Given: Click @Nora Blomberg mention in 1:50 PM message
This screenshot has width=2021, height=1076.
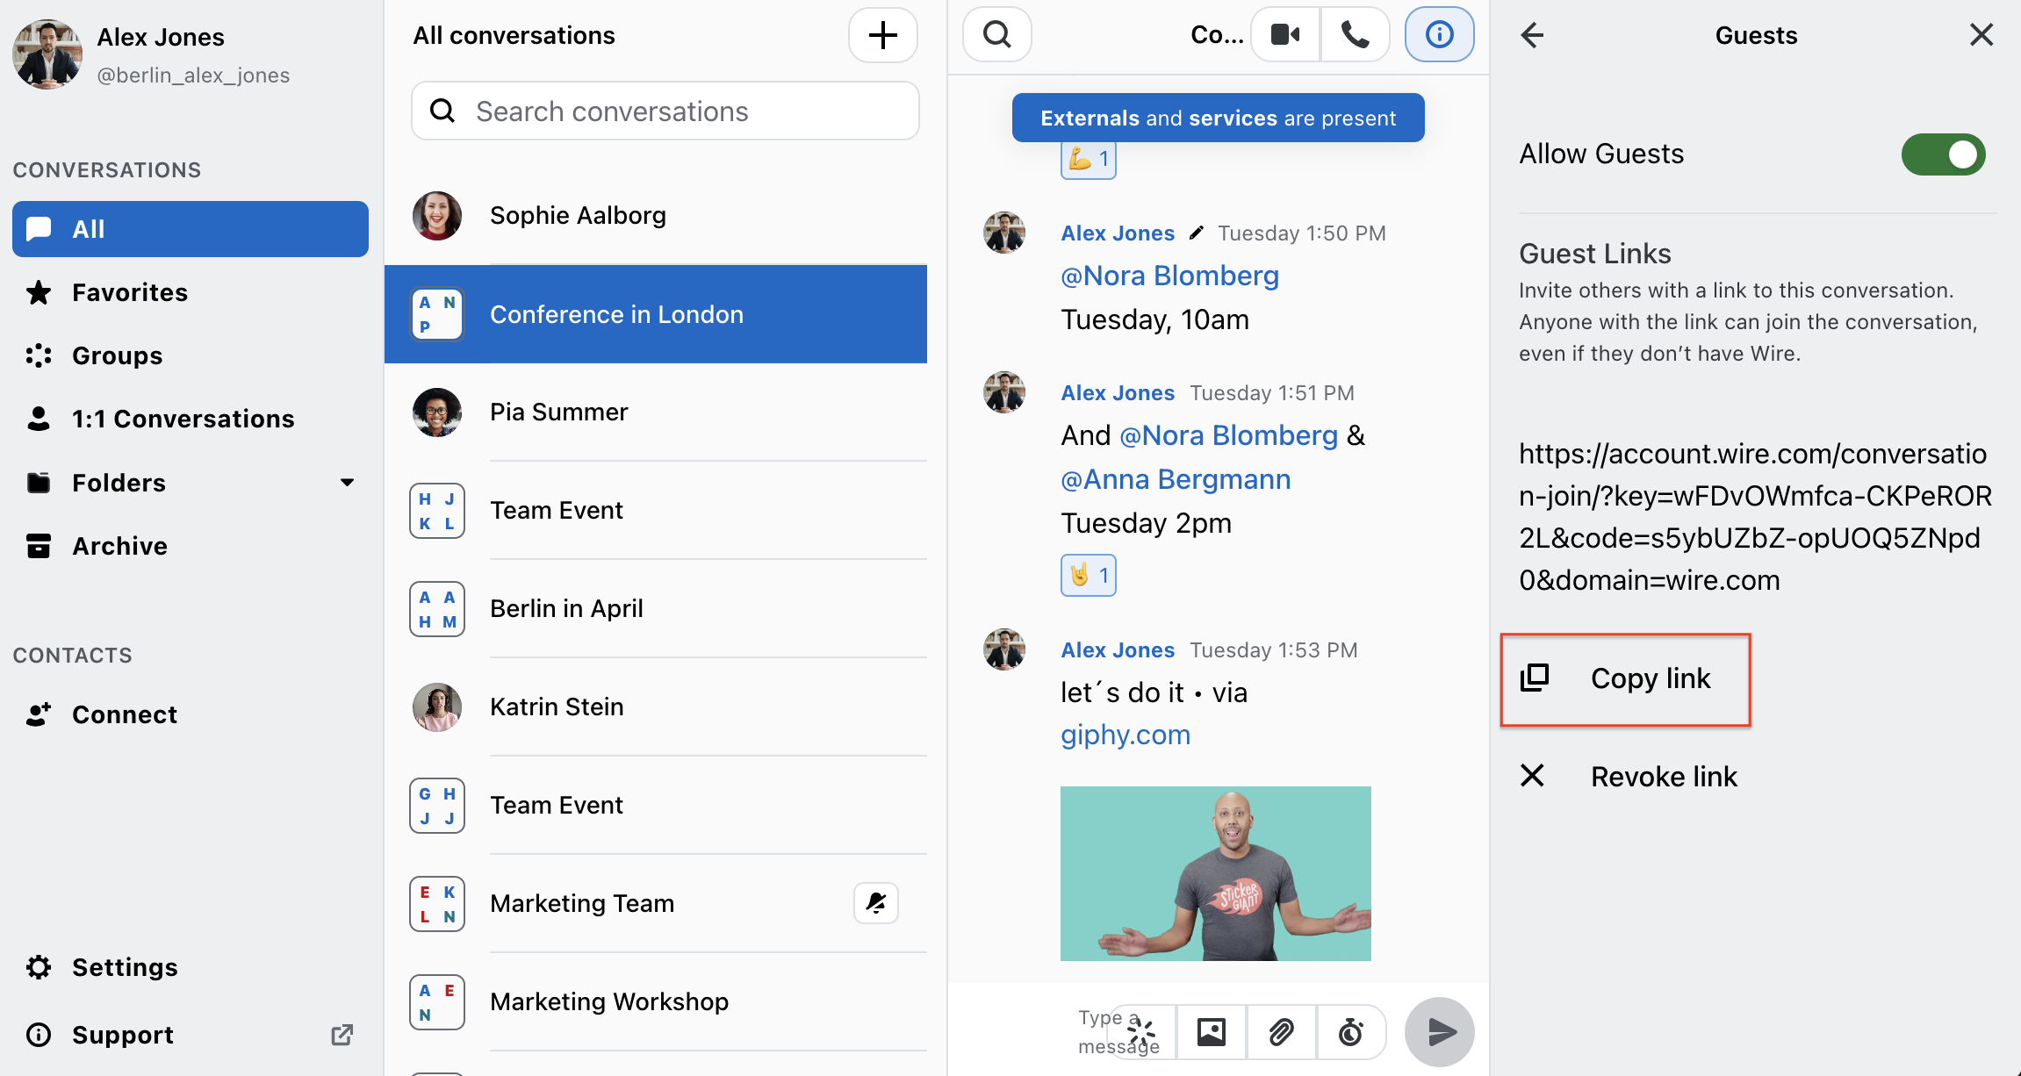Looking at the screenshot, I should pos(1169,276).
